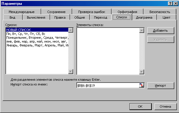179x113 pixels.
Task: Open the Сохранение tab
Action: point(56,12)
